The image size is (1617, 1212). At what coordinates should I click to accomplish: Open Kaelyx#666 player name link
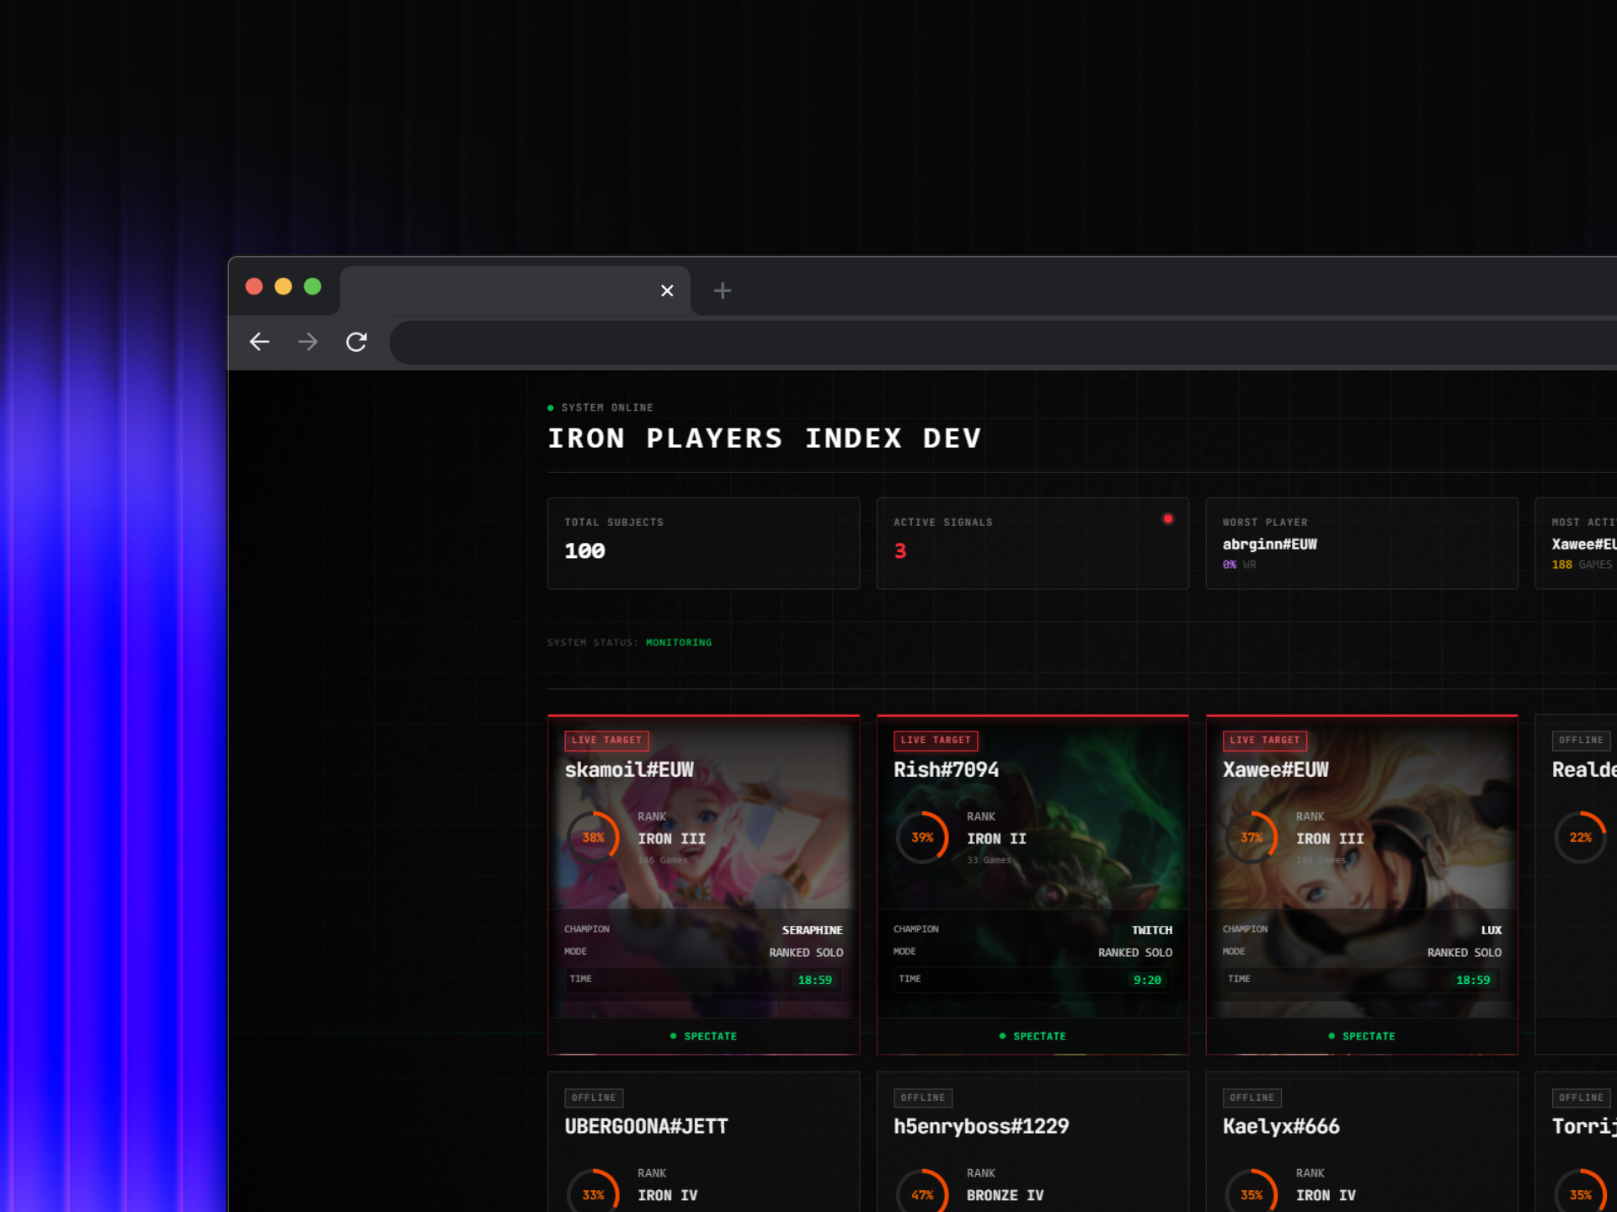point(1281,1126)
